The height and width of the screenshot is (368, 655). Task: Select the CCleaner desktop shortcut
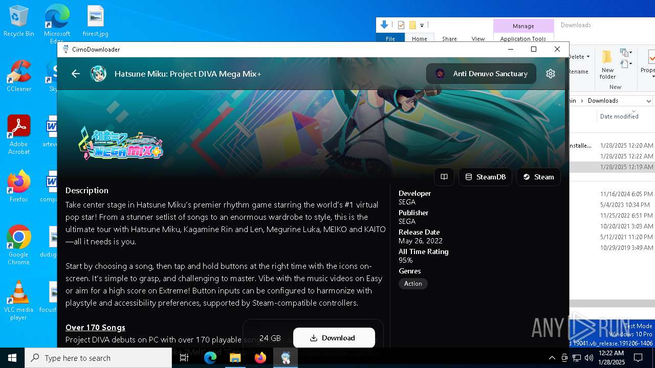coord(19,76)
